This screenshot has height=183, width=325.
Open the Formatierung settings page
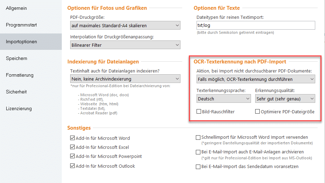point(20,75)
